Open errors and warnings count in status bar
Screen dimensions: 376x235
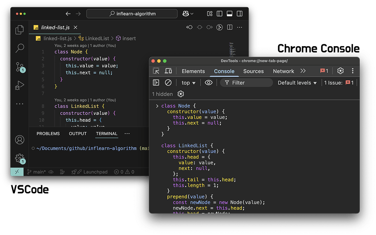pos(124,172)
